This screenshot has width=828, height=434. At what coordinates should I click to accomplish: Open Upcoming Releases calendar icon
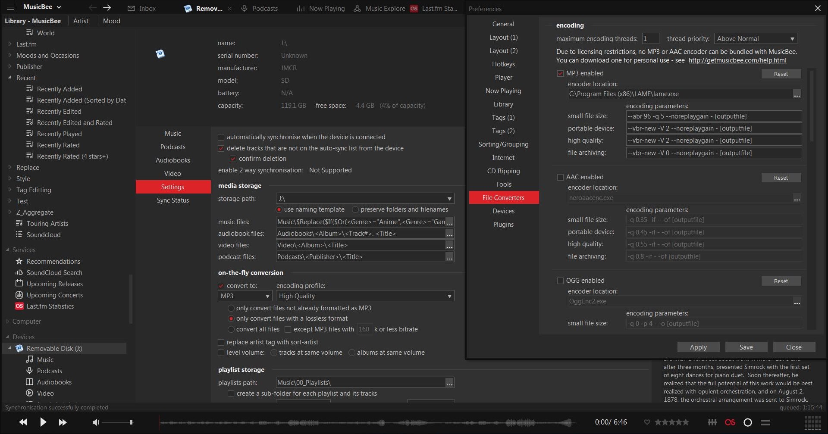click(19, 284)
